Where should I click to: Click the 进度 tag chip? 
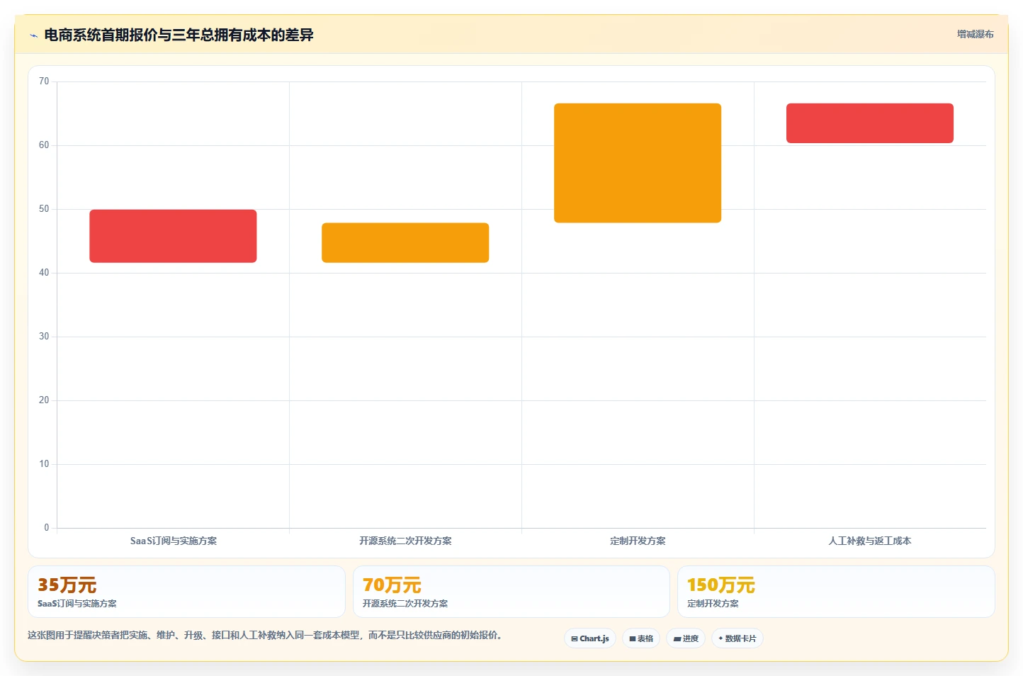coord(686,638)
